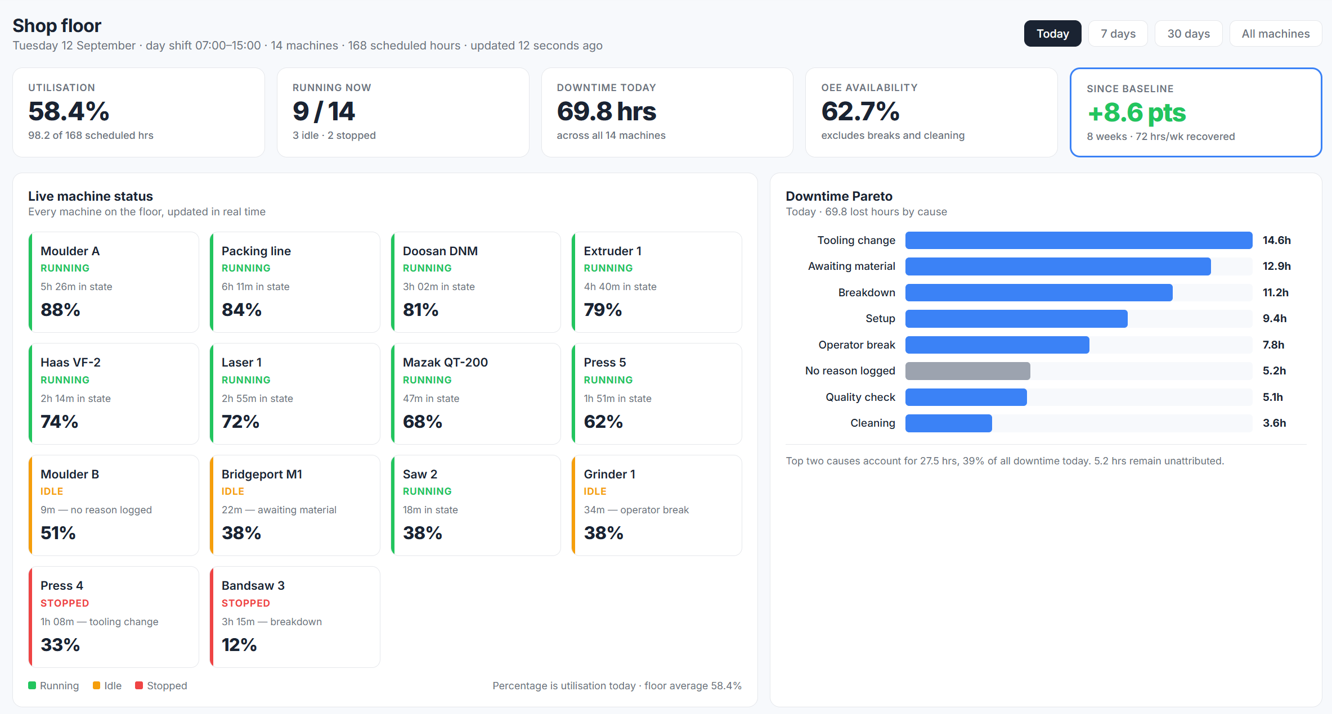1332x714 pixels.
Task: Open the Doosan DNM machine card
Action: 476,282
